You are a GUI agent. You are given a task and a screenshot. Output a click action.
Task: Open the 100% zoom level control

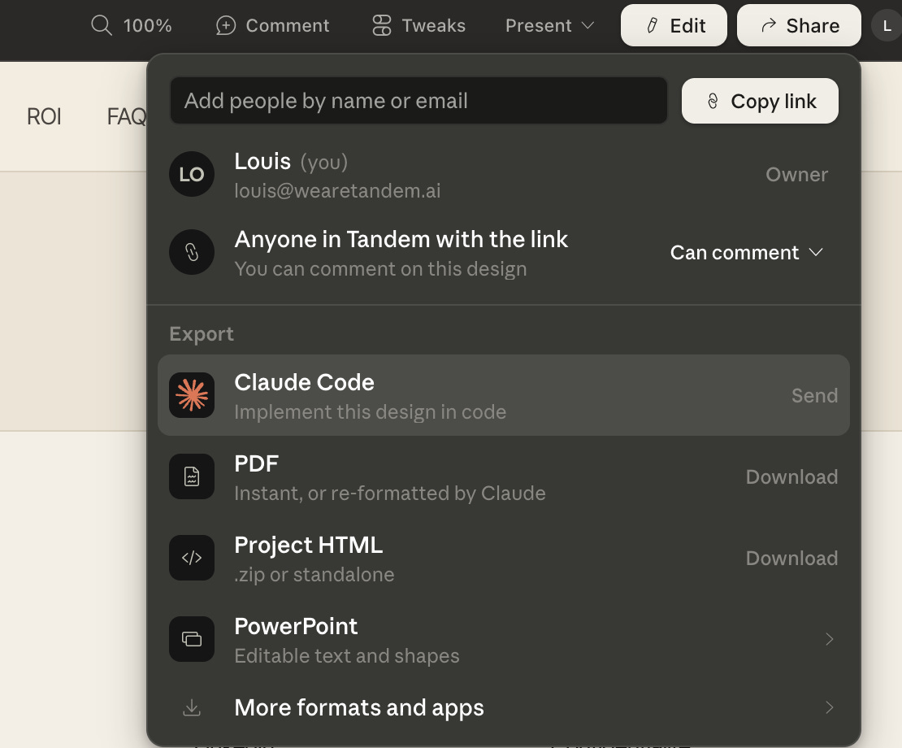(x=147, y=25)
